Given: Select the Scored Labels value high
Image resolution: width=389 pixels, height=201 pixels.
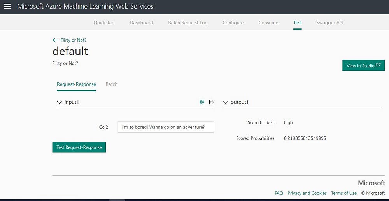Looking at the screenshot, I should coord(288,122).
